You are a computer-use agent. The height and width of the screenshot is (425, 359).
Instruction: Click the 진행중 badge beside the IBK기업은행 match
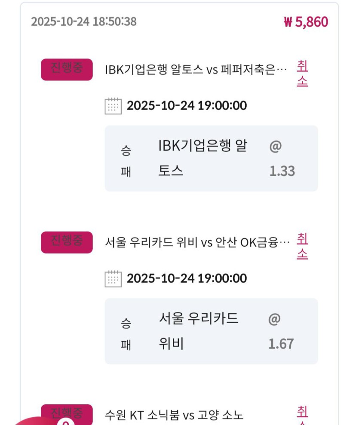(x=67, y=70)
